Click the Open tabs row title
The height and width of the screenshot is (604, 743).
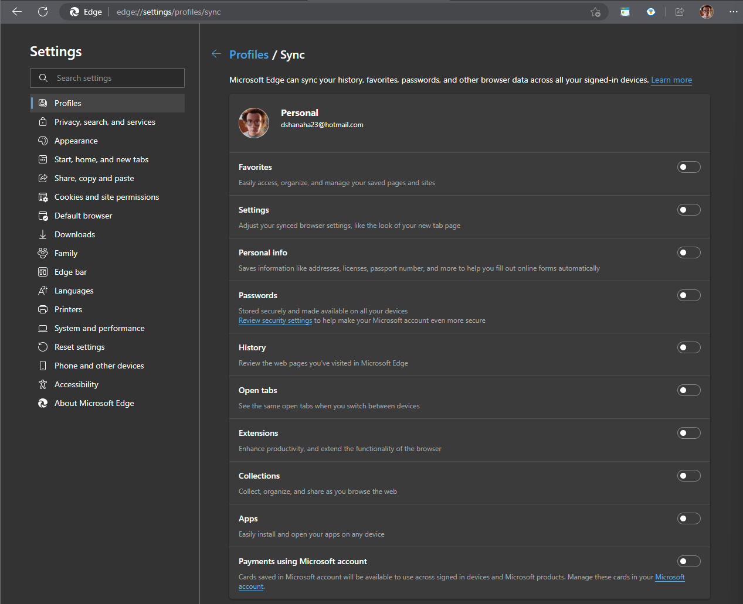tap(258, 390)
